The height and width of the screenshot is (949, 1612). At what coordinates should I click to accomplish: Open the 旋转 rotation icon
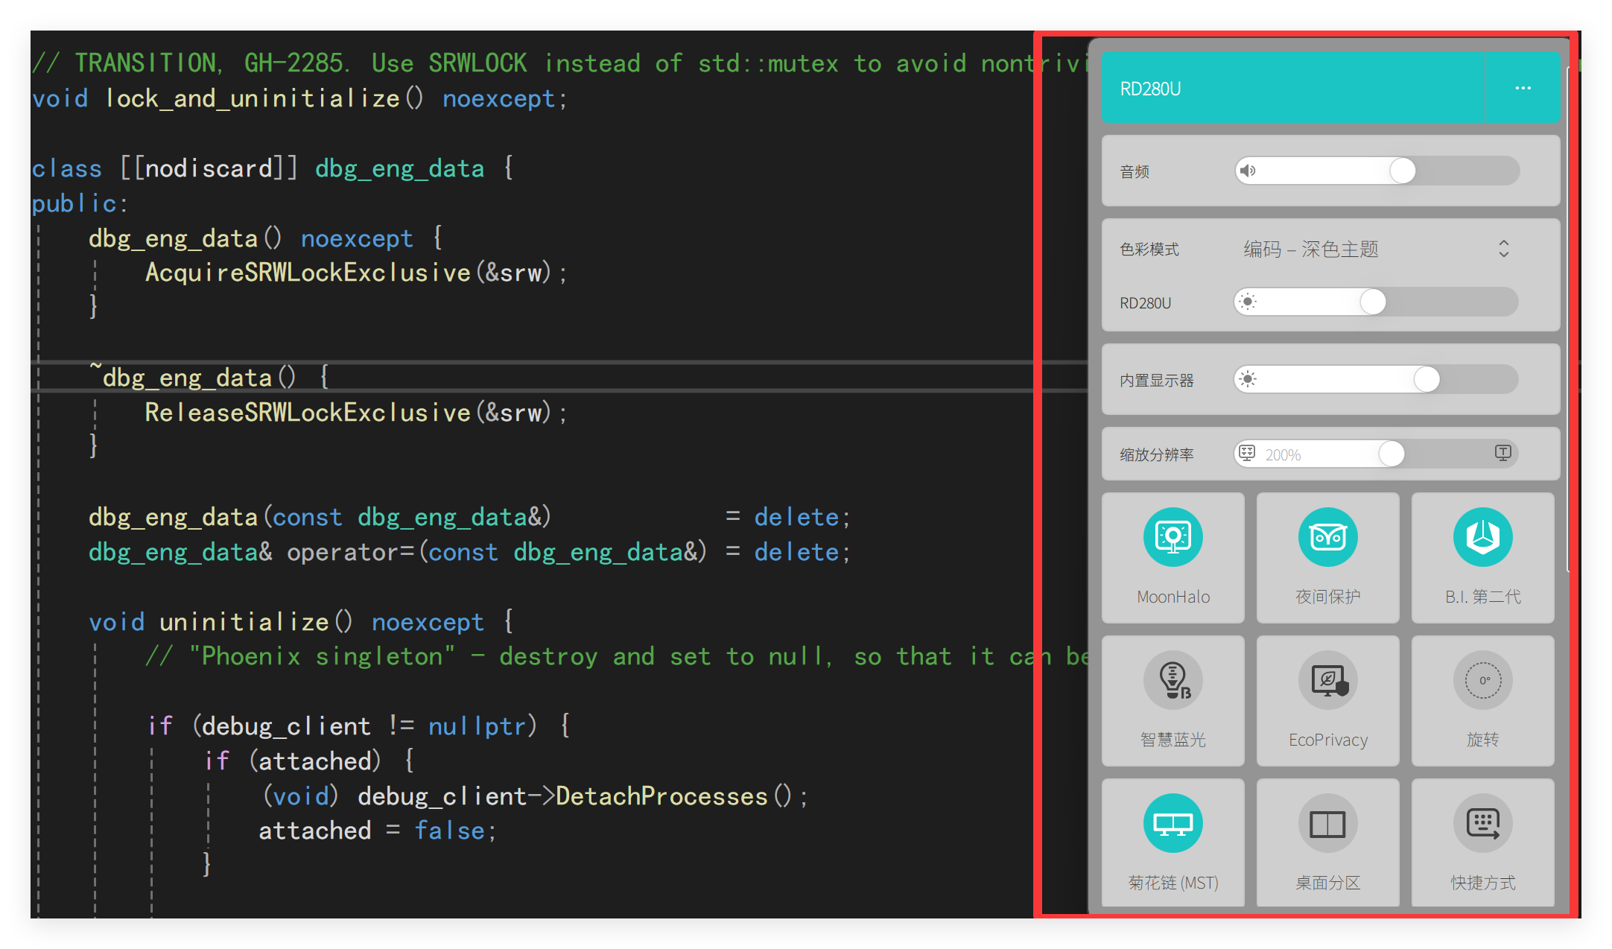[x=1482, y=679]
